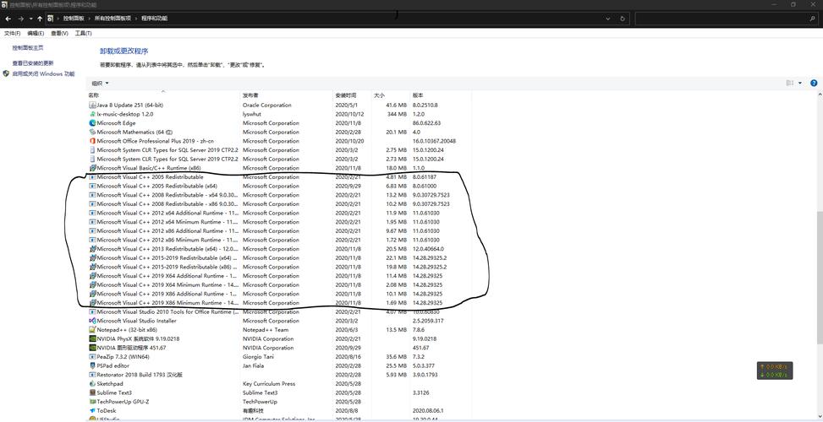
Task: Click the refresh icon beside the address bar
Action: click(x=623, y=19)
